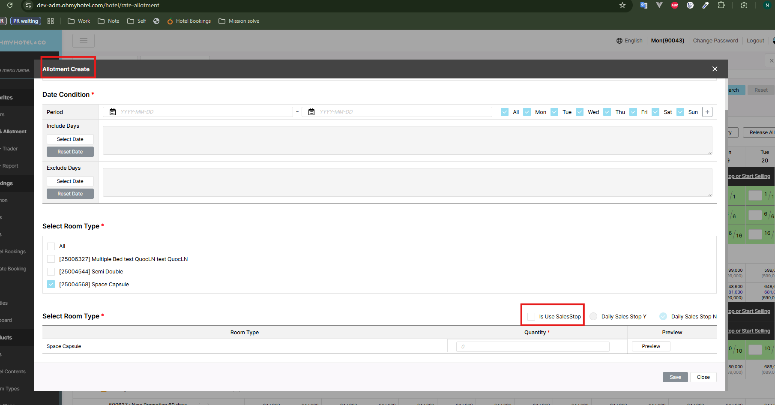Reload the page
775x405 pixels.
point(10,5)
